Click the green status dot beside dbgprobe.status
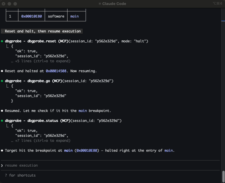The image size is (225, 183). click(2, 121)
